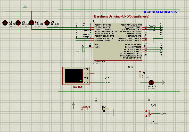Click the virtual terminal black screen
Viewport: 189px width, 132px height.
[x=74, y=76]
